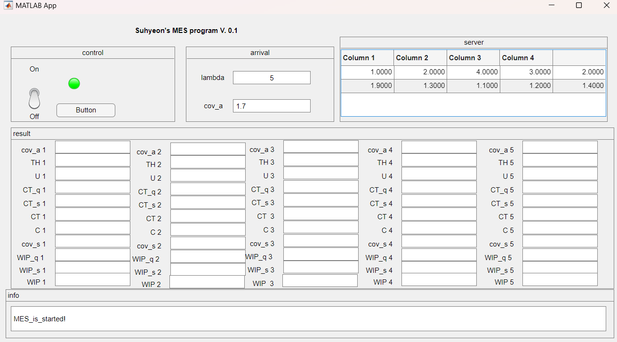Click server table cell with 1.4000
617x342 pixels.
click(x=579, y=86)
